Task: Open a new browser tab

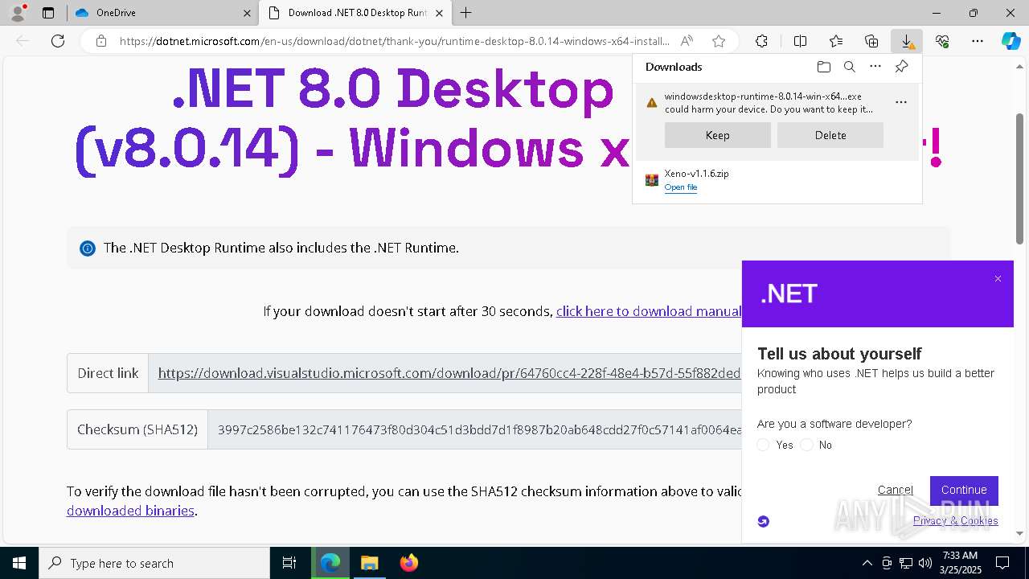Action: coord(466,13)
